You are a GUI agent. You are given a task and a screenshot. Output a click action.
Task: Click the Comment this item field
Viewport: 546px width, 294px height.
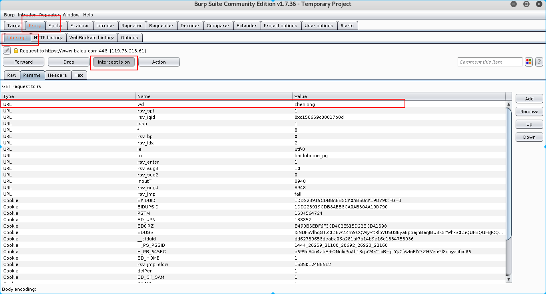click(490, 62)
